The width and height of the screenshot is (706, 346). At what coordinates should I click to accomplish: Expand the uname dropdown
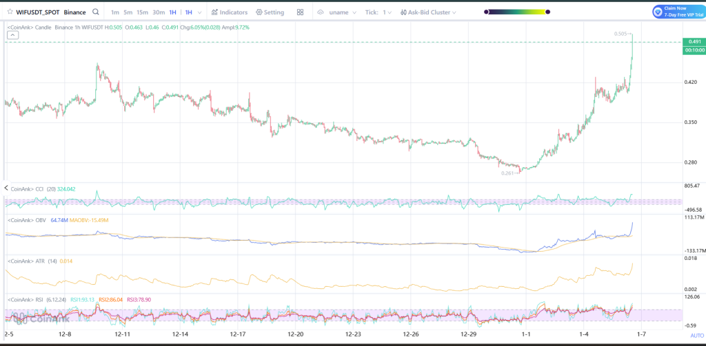pos(354,12)
